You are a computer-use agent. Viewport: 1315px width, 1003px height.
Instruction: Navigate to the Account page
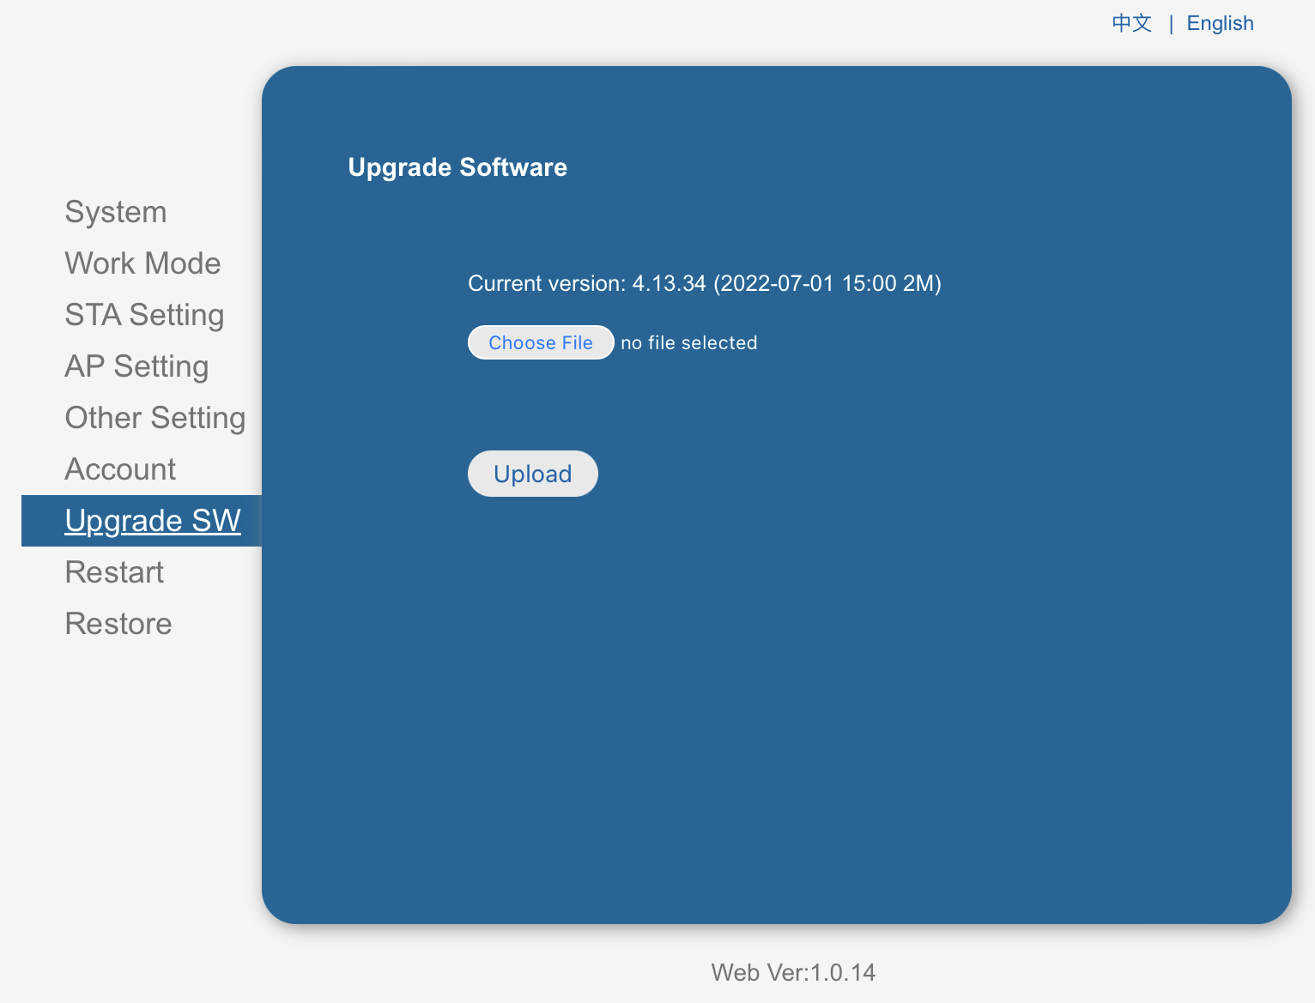click(120, 469)
